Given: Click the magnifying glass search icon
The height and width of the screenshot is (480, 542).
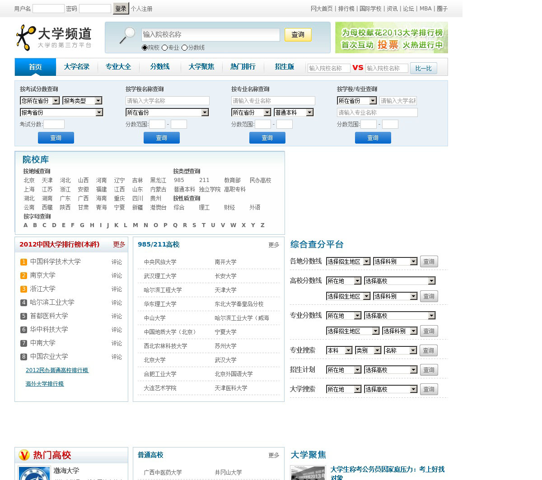Looking at the screenshot, I should (x=127, y=35).
